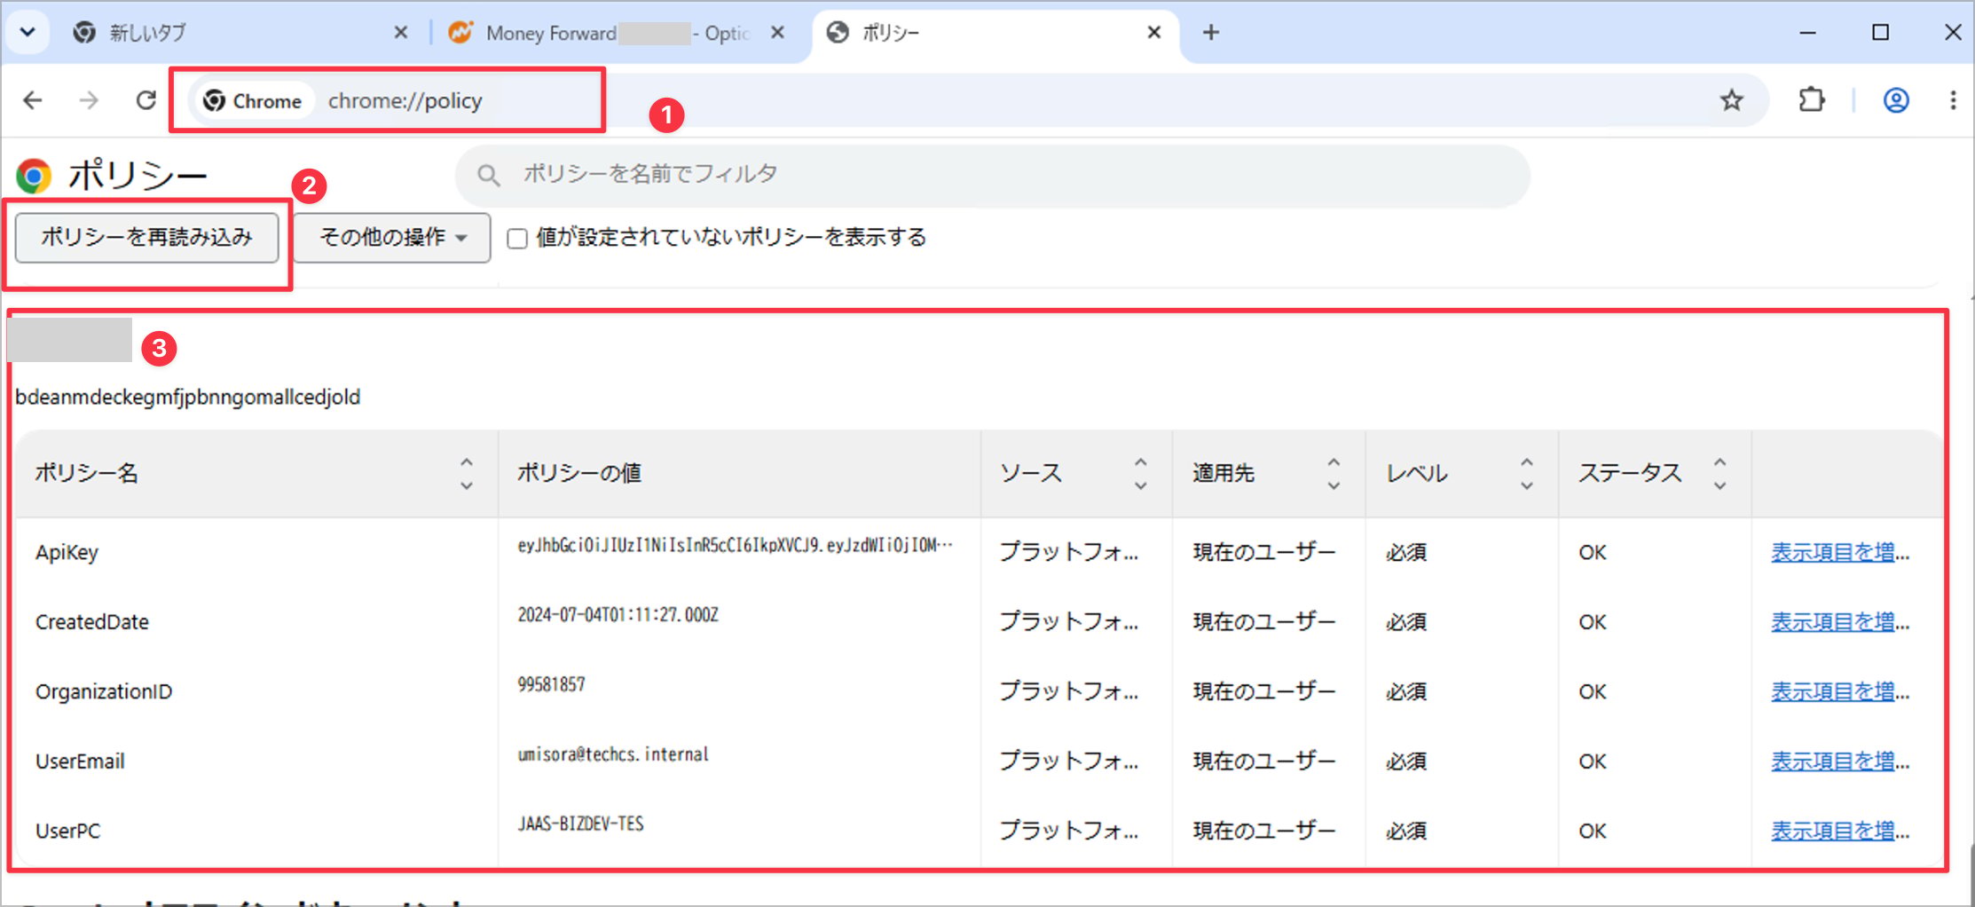Click the ApiKey token value starting eyJhbGci
Viewport: 1975px width, 907px height.
click(x=735, y=545)
